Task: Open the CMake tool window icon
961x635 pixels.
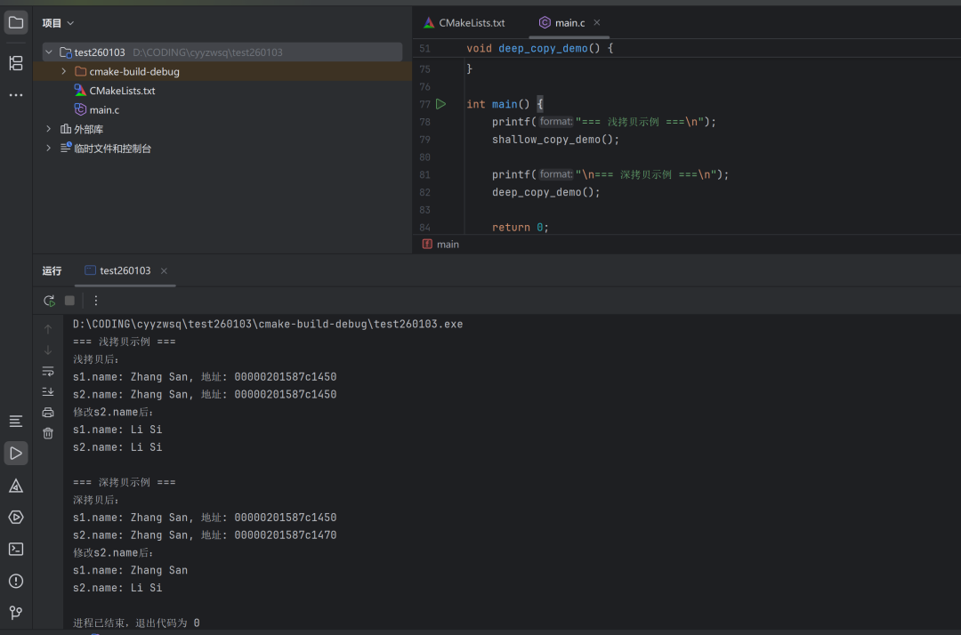Action: click(16, 486)
